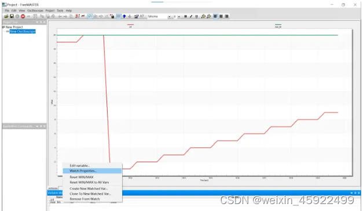Toggle the highlighted grid toolbar icon

pos(118,16)
